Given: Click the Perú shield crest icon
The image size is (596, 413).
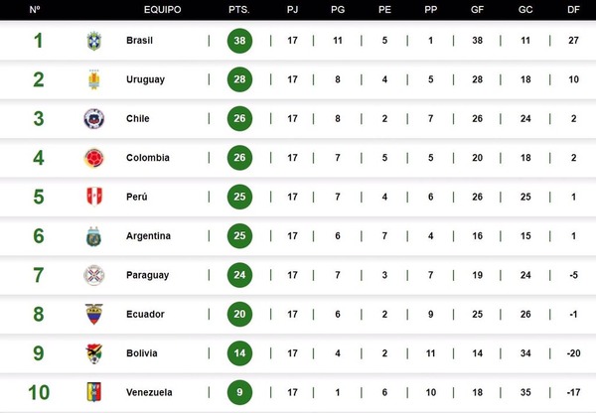Looking at the screenshot, I should click(94, 197).
